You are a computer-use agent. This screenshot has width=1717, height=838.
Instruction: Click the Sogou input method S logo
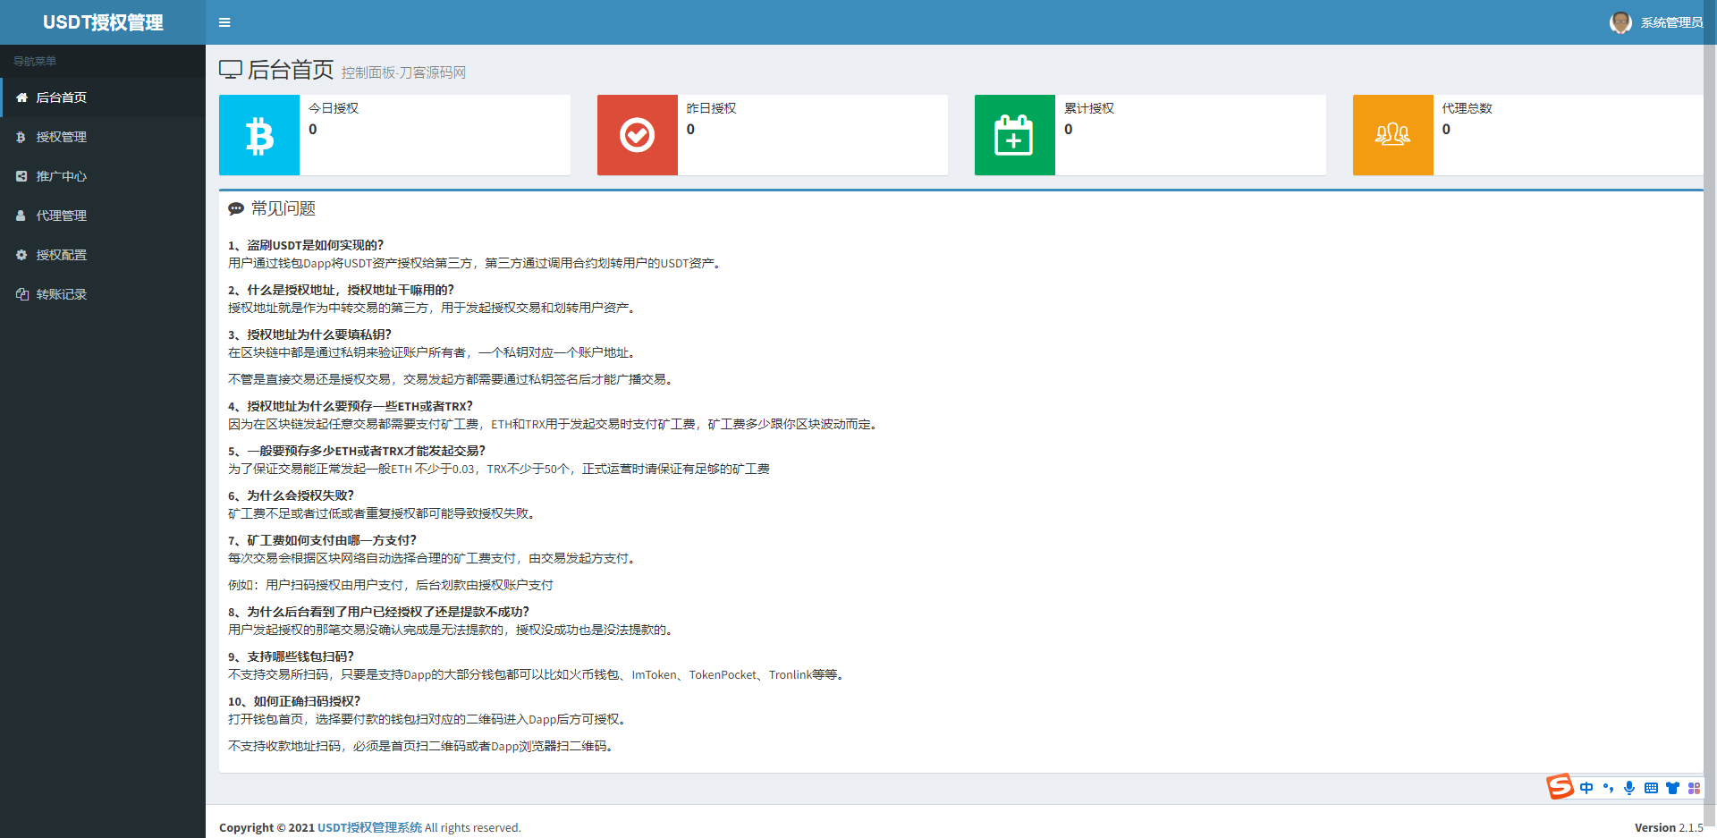tap(1560, 787)
